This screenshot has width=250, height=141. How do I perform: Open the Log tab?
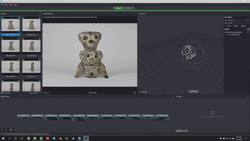(186, 131)
